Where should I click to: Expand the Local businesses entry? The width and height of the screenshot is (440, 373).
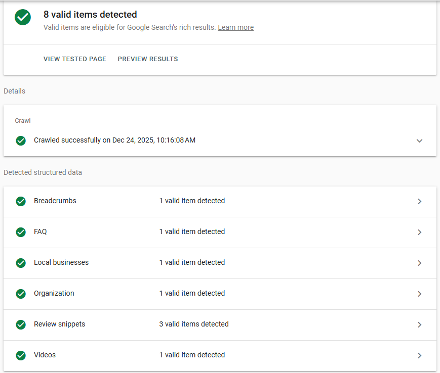pyautogui.click(x=419, y=263)
